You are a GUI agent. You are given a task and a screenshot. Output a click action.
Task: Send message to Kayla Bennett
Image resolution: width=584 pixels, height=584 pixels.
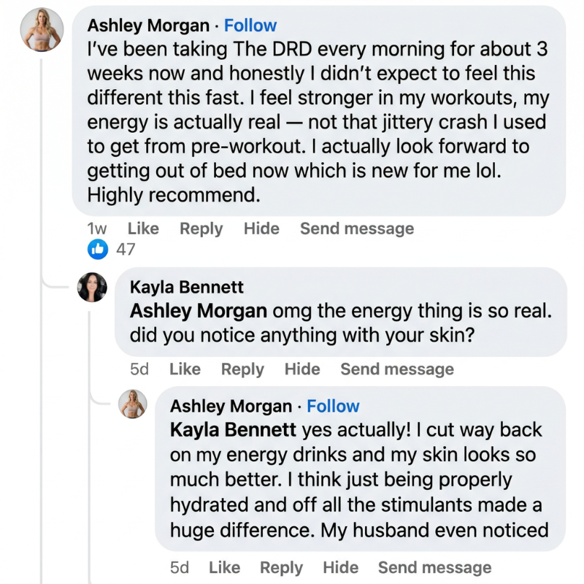click(x=397, y=369)
